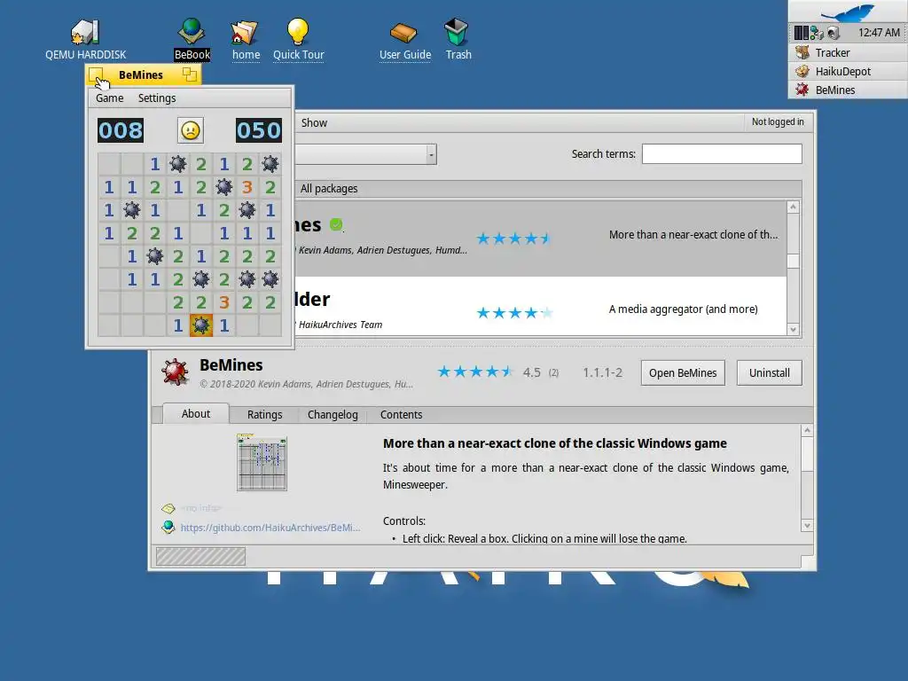Switch to the Ratings tab
The width and height of the screenshot is (908, 681).
264,415
